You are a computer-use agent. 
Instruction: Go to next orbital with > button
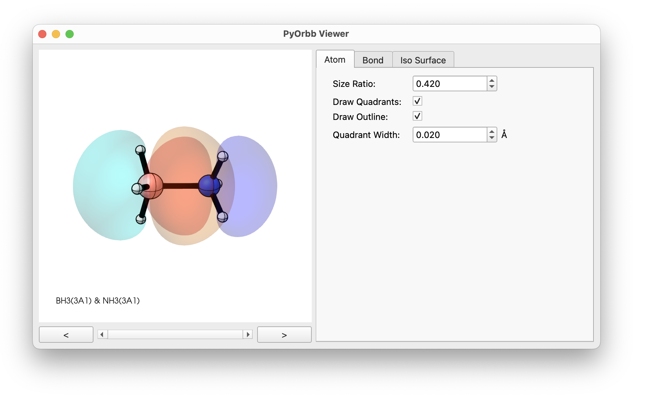click(x=284, y=335)
